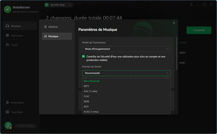Choose FLAC output format
The width and height of the screenshot is (217, 134).
click(126, 97)
